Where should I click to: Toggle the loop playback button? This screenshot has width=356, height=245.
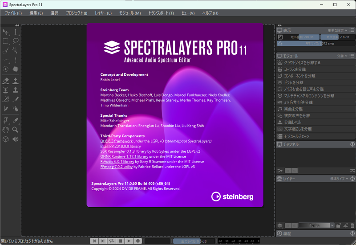(x=112, y=241)
